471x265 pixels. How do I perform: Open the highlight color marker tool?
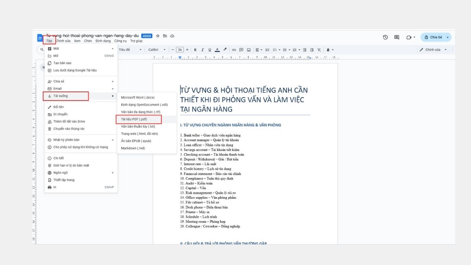tap(225, 50)
